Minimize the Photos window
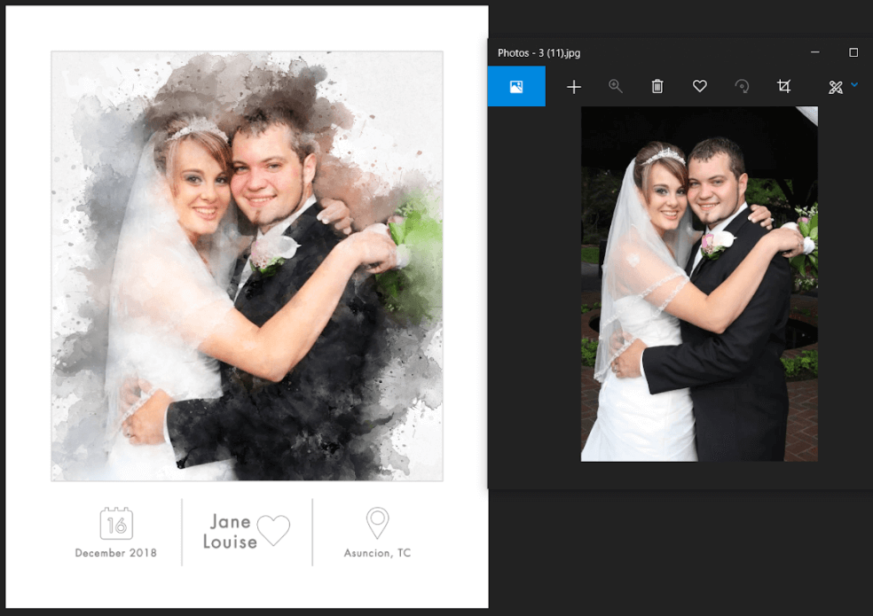This screenshot has width=873, height=616. [815, 53]
